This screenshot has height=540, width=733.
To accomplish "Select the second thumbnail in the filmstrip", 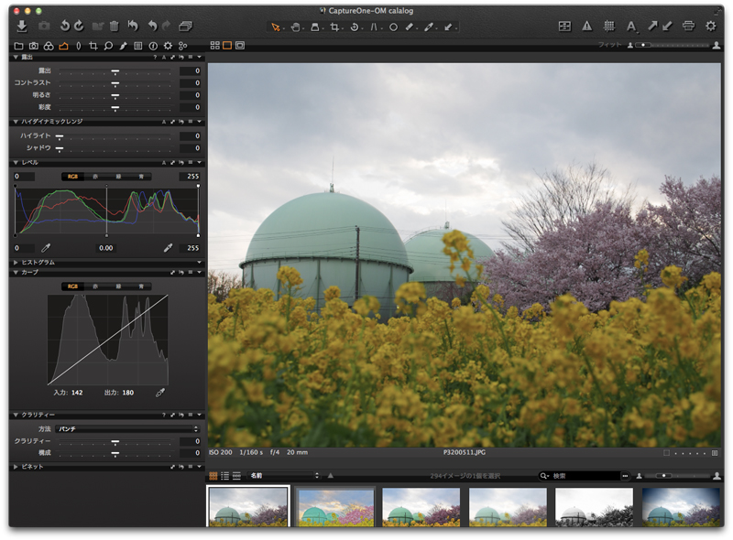I will click(334, 506).
